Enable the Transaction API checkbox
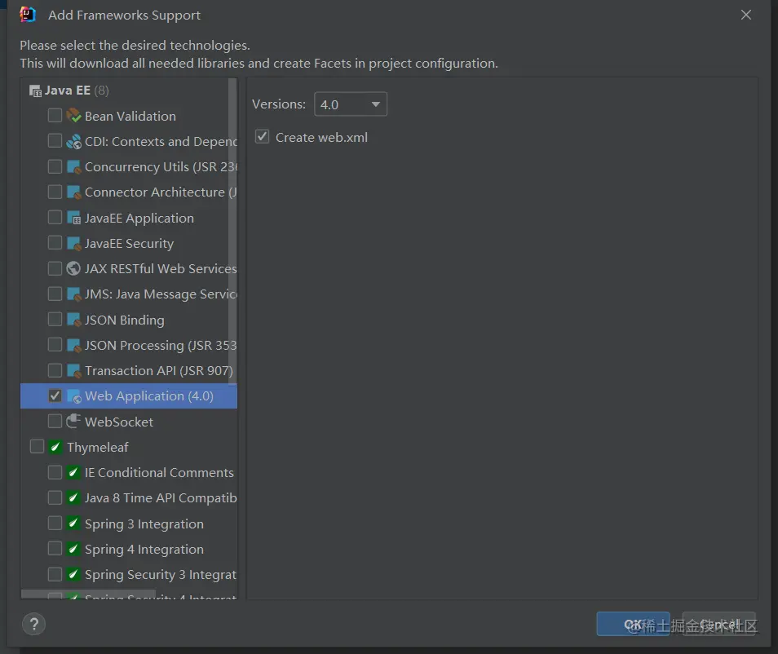This screenshot has height=654, width=778. coord(55,370)
